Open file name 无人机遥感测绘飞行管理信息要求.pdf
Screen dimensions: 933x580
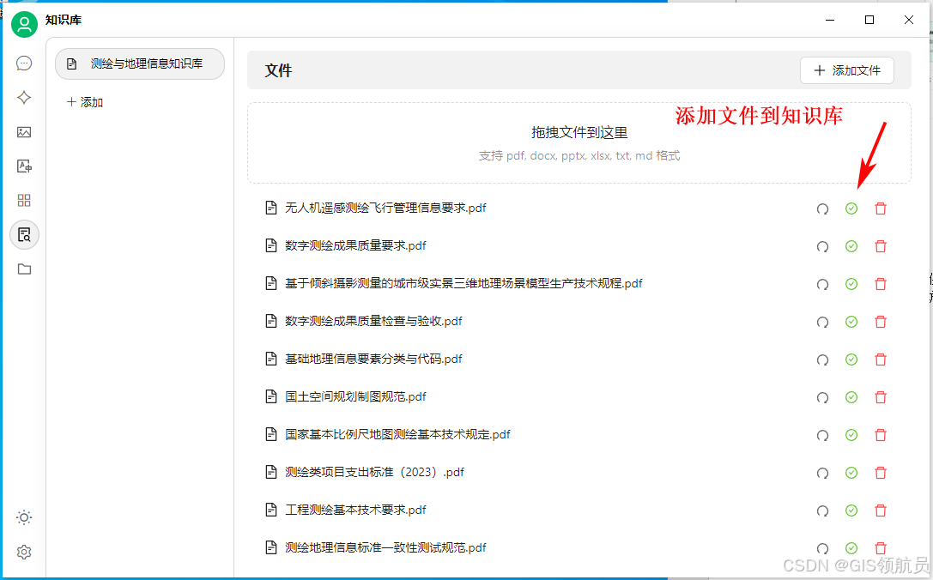tap(385, 208)
